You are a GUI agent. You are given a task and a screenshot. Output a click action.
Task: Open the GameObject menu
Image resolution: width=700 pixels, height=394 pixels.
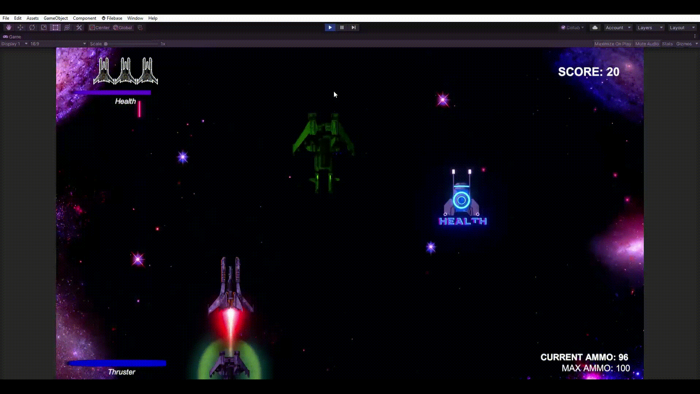[x=55, y=18]
